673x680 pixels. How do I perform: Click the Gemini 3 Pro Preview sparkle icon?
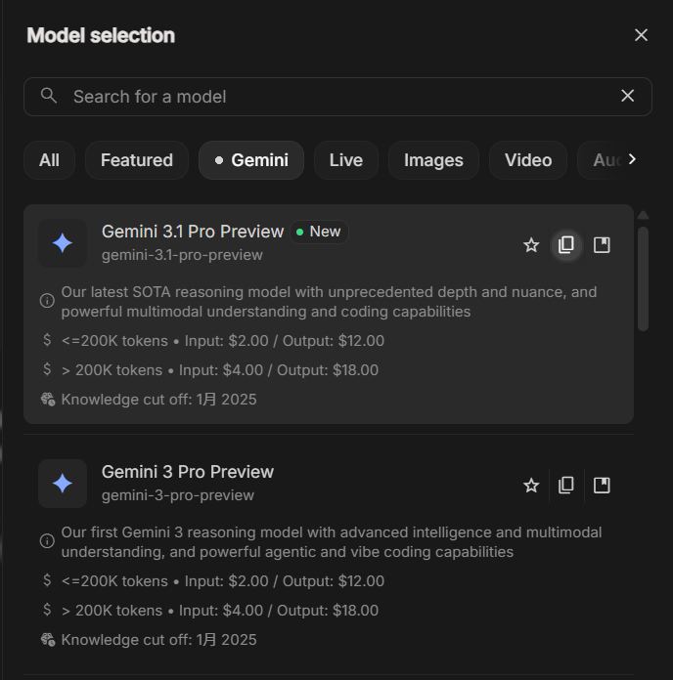click(x=63, y=484)
